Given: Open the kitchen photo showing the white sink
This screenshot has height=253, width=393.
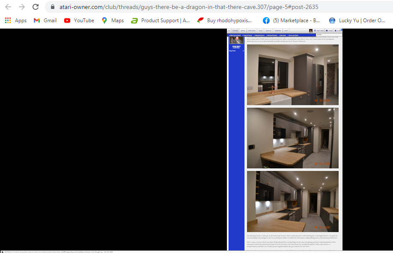Looking at the screenshot, I should coord(293,74).
